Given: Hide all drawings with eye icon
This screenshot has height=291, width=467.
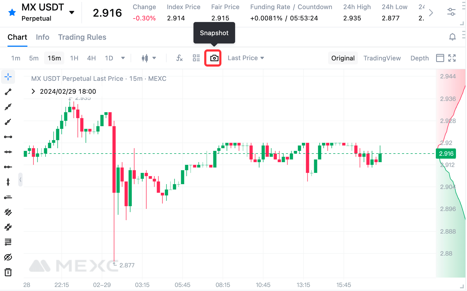Looking at the screenshot, I should click(x=8, y=257).
